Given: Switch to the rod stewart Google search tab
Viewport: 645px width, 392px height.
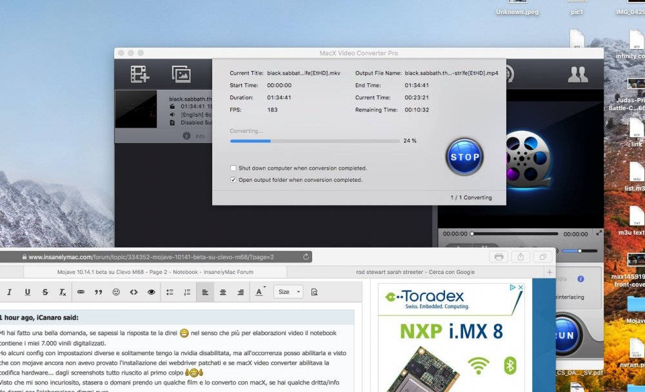Looking at the screenshot, I should (415, 272).
